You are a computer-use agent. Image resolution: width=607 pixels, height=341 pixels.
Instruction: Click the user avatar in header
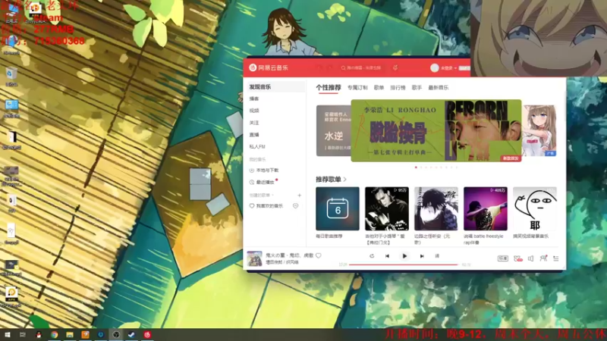click(434, 67)
